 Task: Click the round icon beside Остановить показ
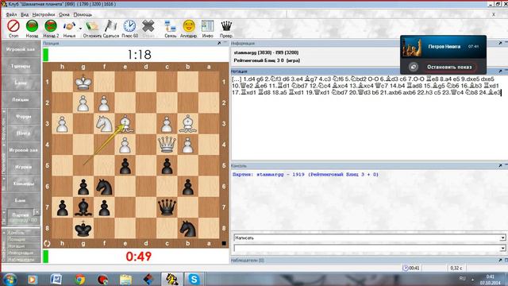coord(413,67)
